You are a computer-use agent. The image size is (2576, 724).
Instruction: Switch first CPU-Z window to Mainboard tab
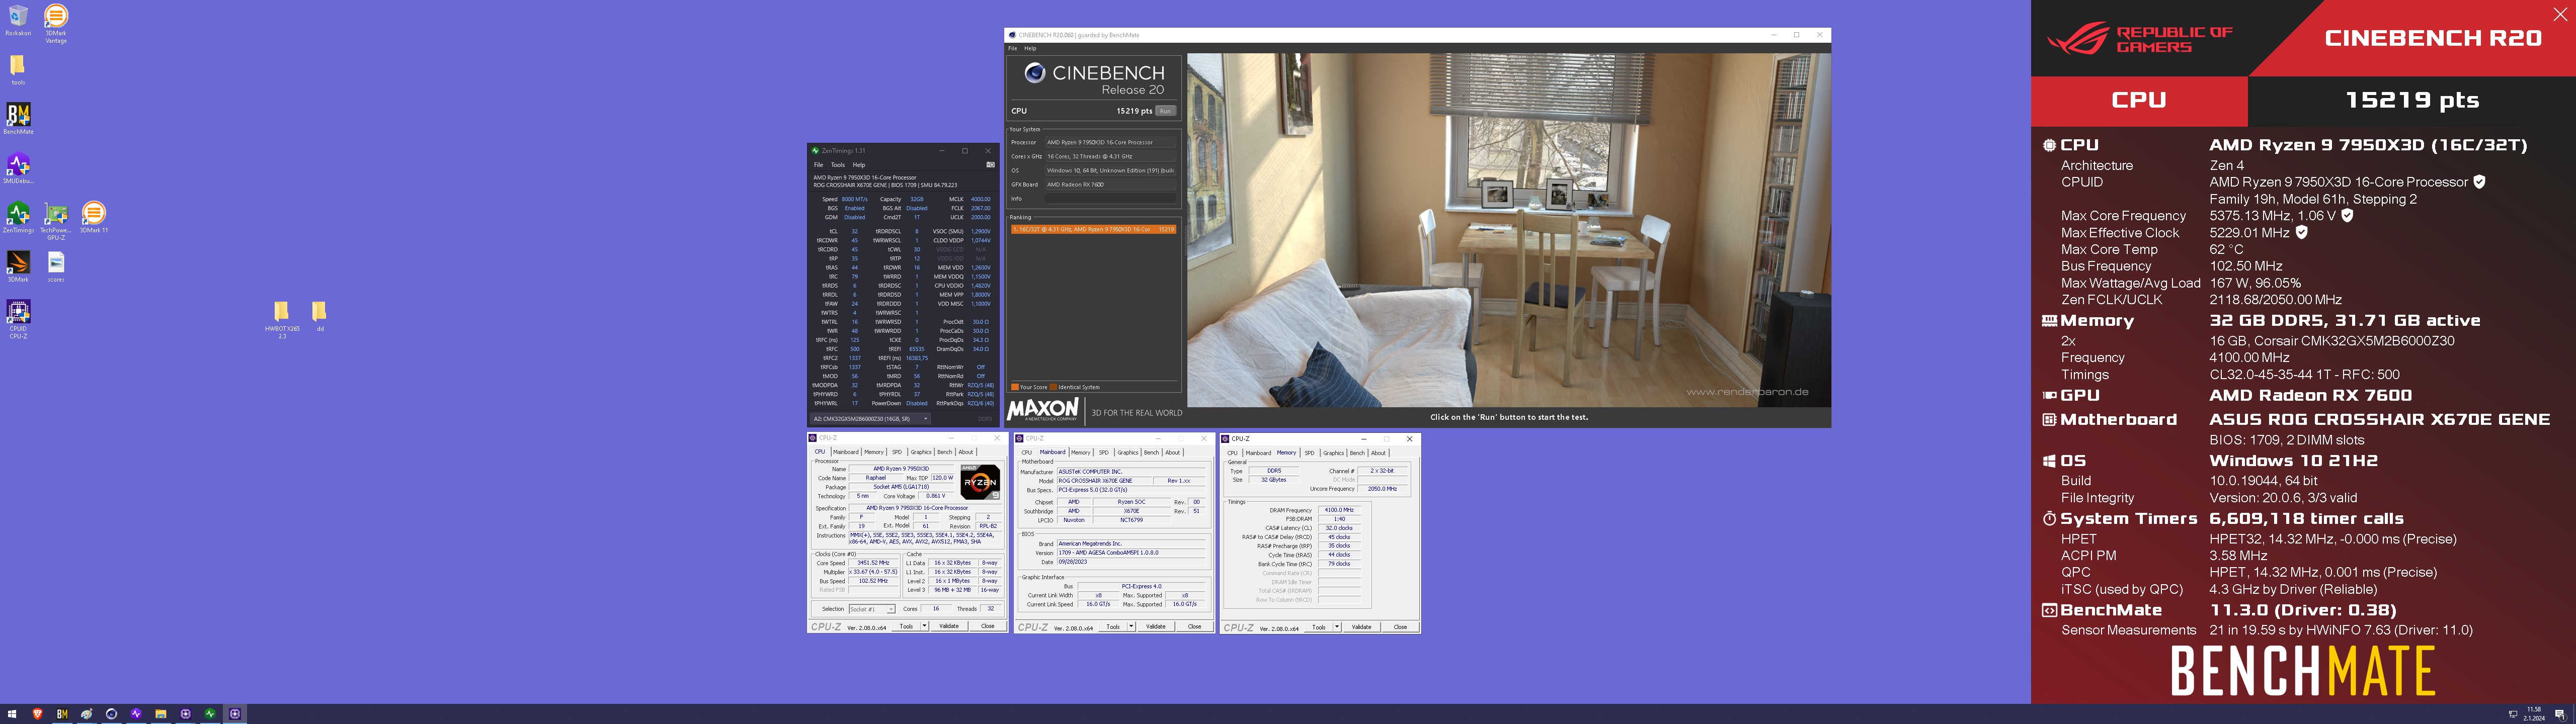[845, 452]
